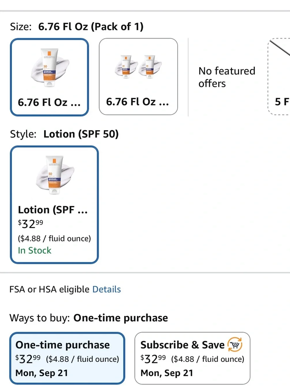Select the partially visible 5 Fl Oz size option

279,77
